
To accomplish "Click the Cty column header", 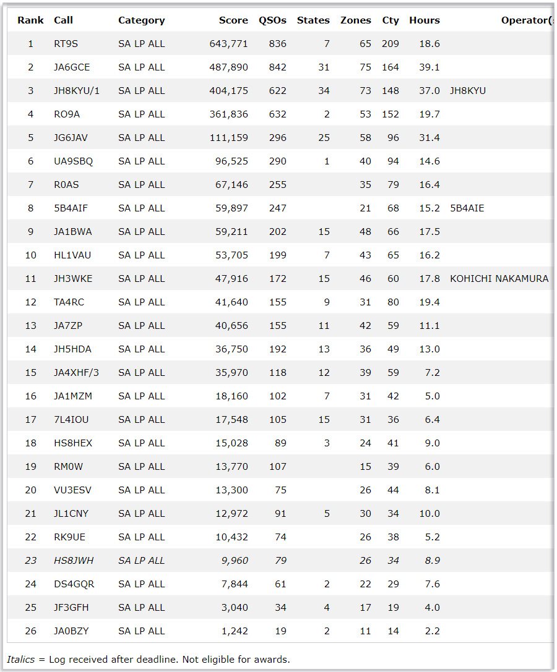I will tap(391, 20).
